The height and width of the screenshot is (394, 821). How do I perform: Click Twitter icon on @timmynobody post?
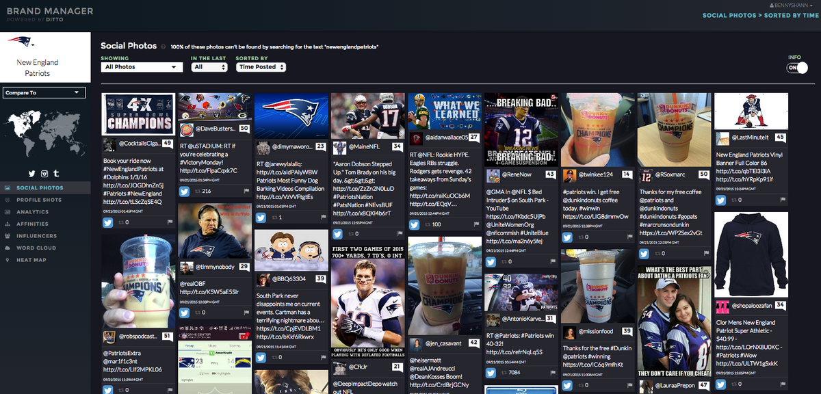(184, 313)
